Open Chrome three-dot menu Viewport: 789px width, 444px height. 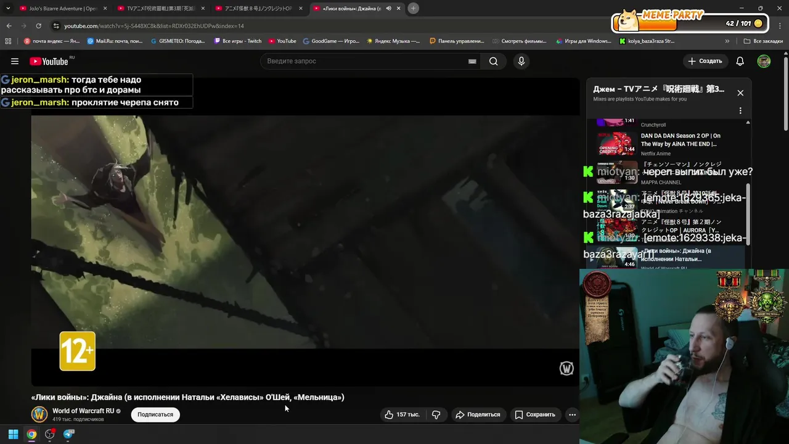click(780, 26)
